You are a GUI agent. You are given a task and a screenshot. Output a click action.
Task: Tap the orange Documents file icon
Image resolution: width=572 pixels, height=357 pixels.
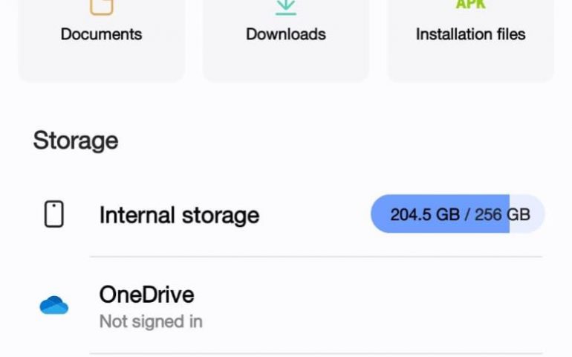102,7
